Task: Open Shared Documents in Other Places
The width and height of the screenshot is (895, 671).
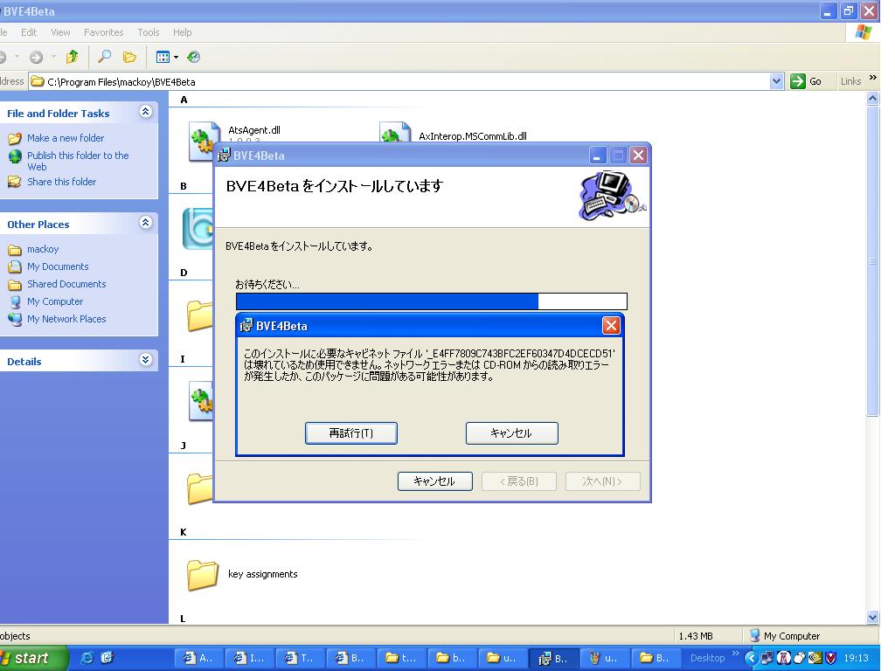Action: point(66,284)
